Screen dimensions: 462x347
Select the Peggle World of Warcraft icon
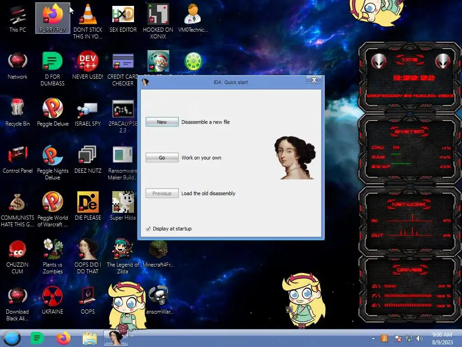click(53, 210)
